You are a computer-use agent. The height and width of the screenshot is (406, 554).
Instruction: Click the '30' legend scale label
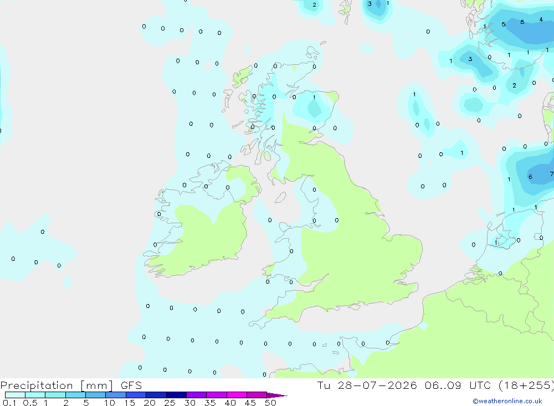189,403
